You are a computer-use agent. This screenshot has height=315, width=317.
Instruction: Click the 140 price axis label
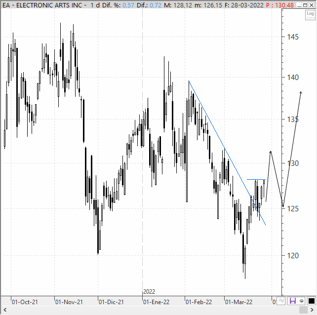pyautogui.click(x=292, y=77)
